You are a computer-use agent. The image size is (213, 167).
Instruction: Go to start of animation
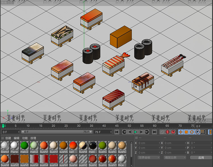coord(117,132)
